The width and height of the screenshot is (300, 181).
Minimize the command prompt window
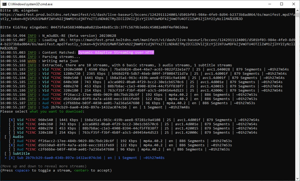(269, 4)
